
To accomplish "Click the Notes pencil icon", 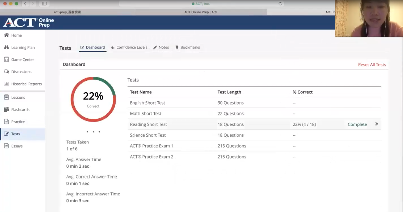I will click(155, 48).
